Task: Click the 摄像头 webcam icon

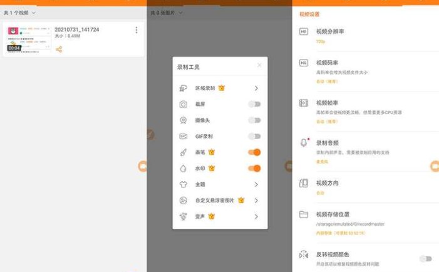Action: click(x=183, y=120)
